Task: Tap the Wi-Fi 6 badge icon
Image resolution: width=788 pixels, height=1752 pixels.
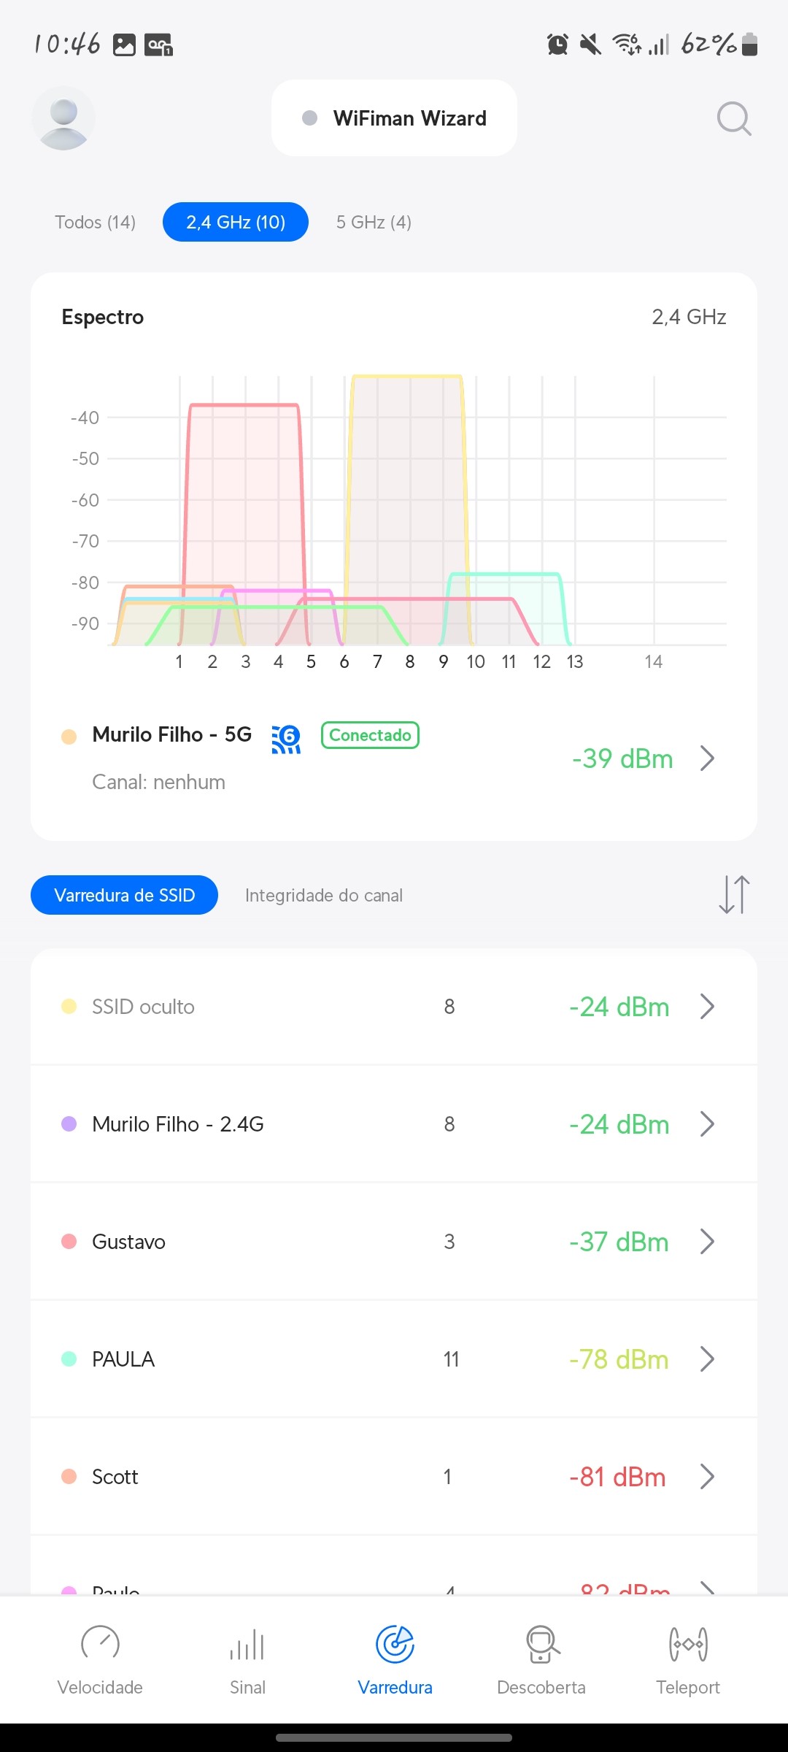Action: [x=286, y=739]
